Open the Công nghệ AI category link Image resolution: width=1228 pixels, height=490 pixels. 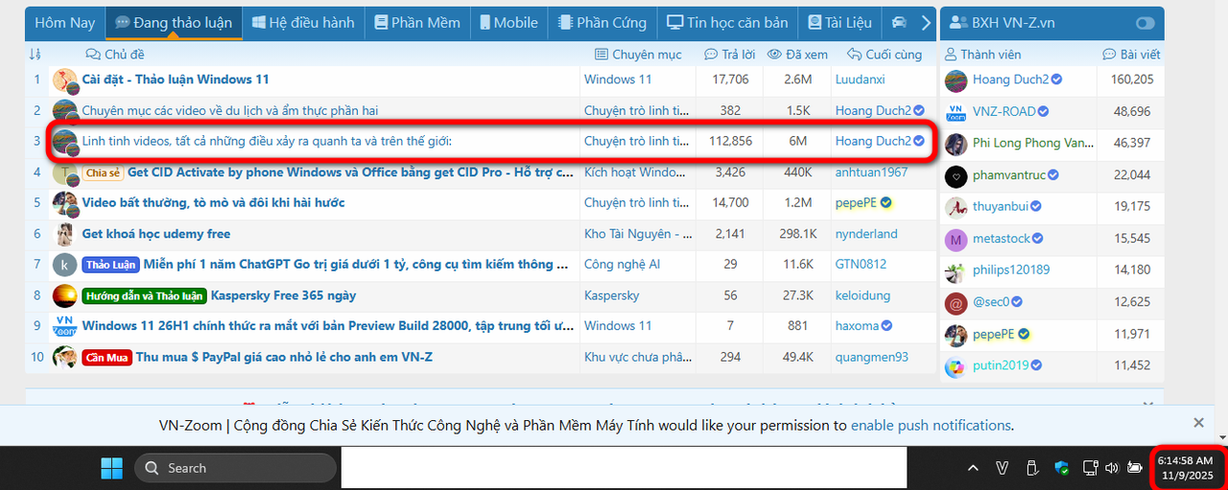(623, 264)
